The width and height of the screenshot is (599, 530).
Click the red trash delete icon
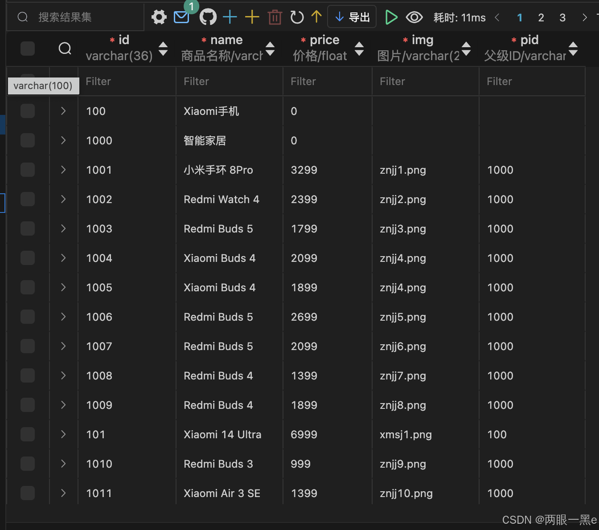pos(275,17)
